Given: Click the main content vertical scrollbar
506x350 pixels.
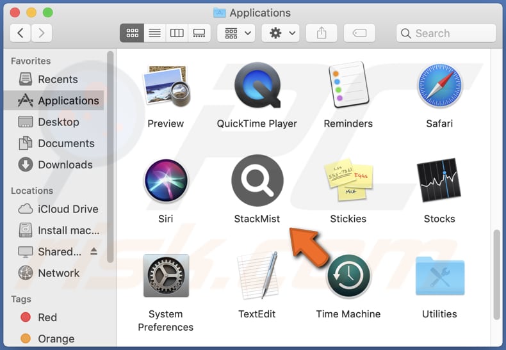Looking at the screenshot, I should click(496, 274).
